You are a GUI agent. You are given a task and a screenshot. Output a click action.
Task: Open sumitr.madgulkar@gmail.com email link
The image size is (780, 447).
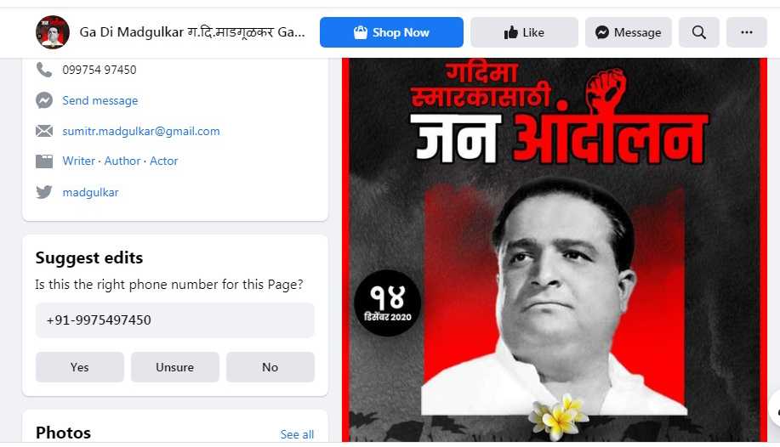coord(141,131)
